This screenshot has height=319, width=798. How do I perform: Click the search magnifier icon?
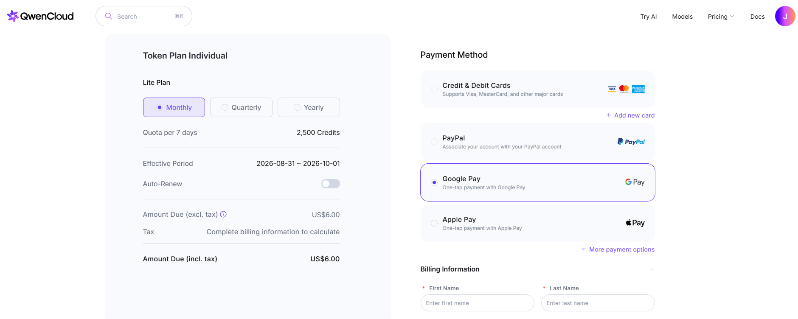[x=109, y=16]
